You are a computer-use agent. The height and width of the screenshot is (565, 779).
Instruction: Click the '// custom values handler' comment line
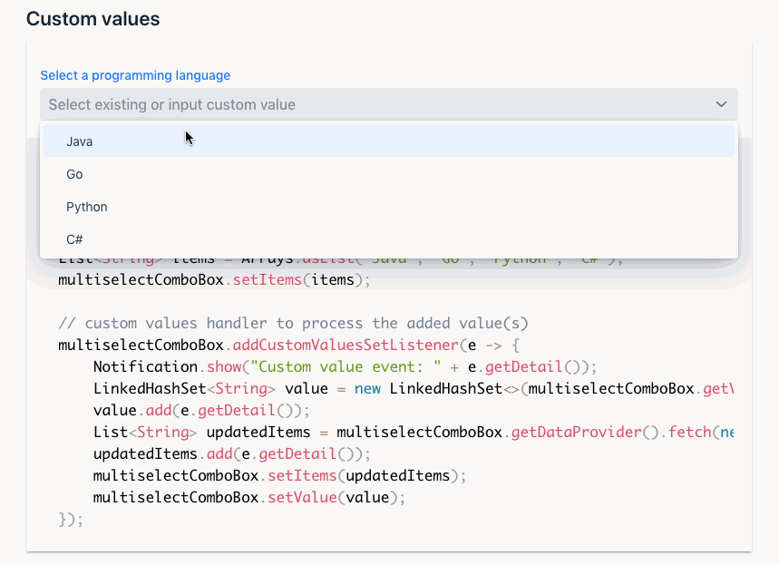[x=293, y=323]
